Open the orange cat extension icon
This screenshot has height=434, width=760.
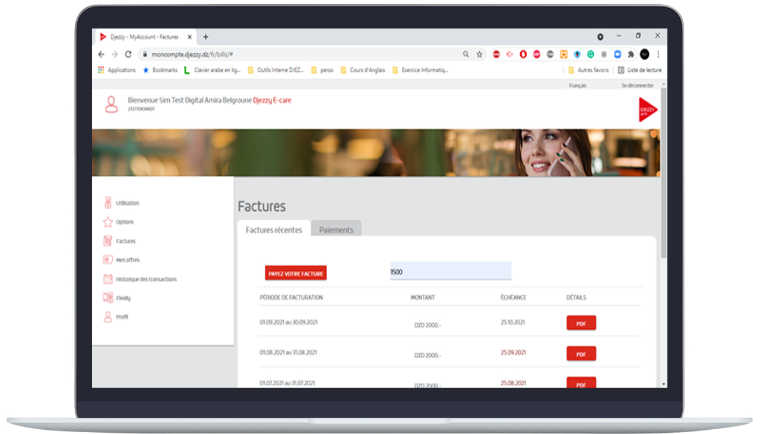pyautogui.click(x=563, y=54)
